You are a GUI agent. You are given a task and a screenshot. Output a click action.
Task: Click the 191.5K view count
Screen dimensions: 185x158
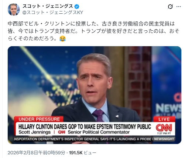76,153
